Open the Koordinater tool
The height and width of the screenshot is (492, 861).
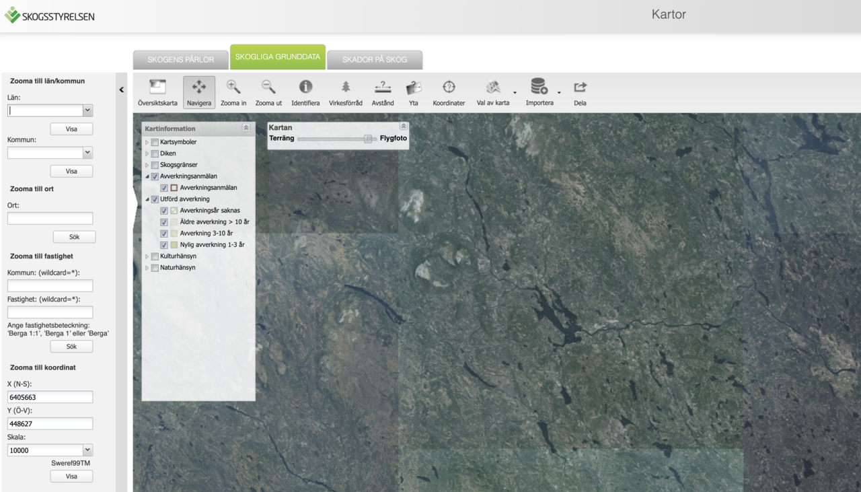click(449, 92)
